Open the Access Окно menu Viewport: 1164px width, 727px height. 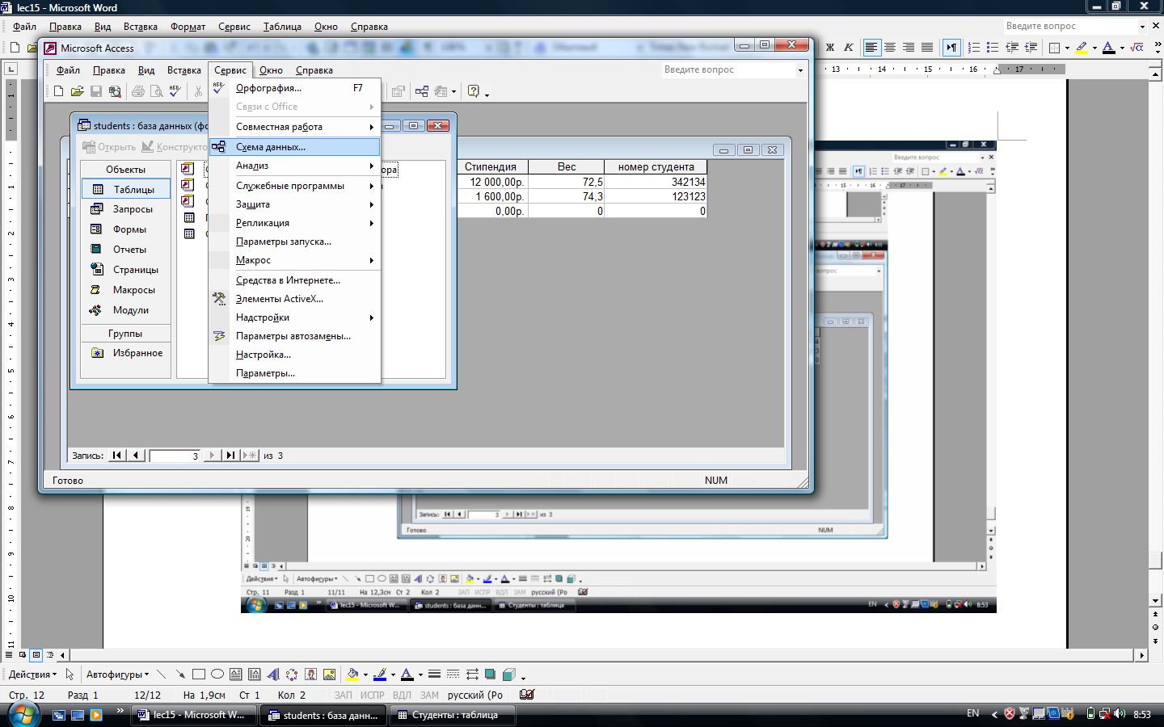click(271, 70)
